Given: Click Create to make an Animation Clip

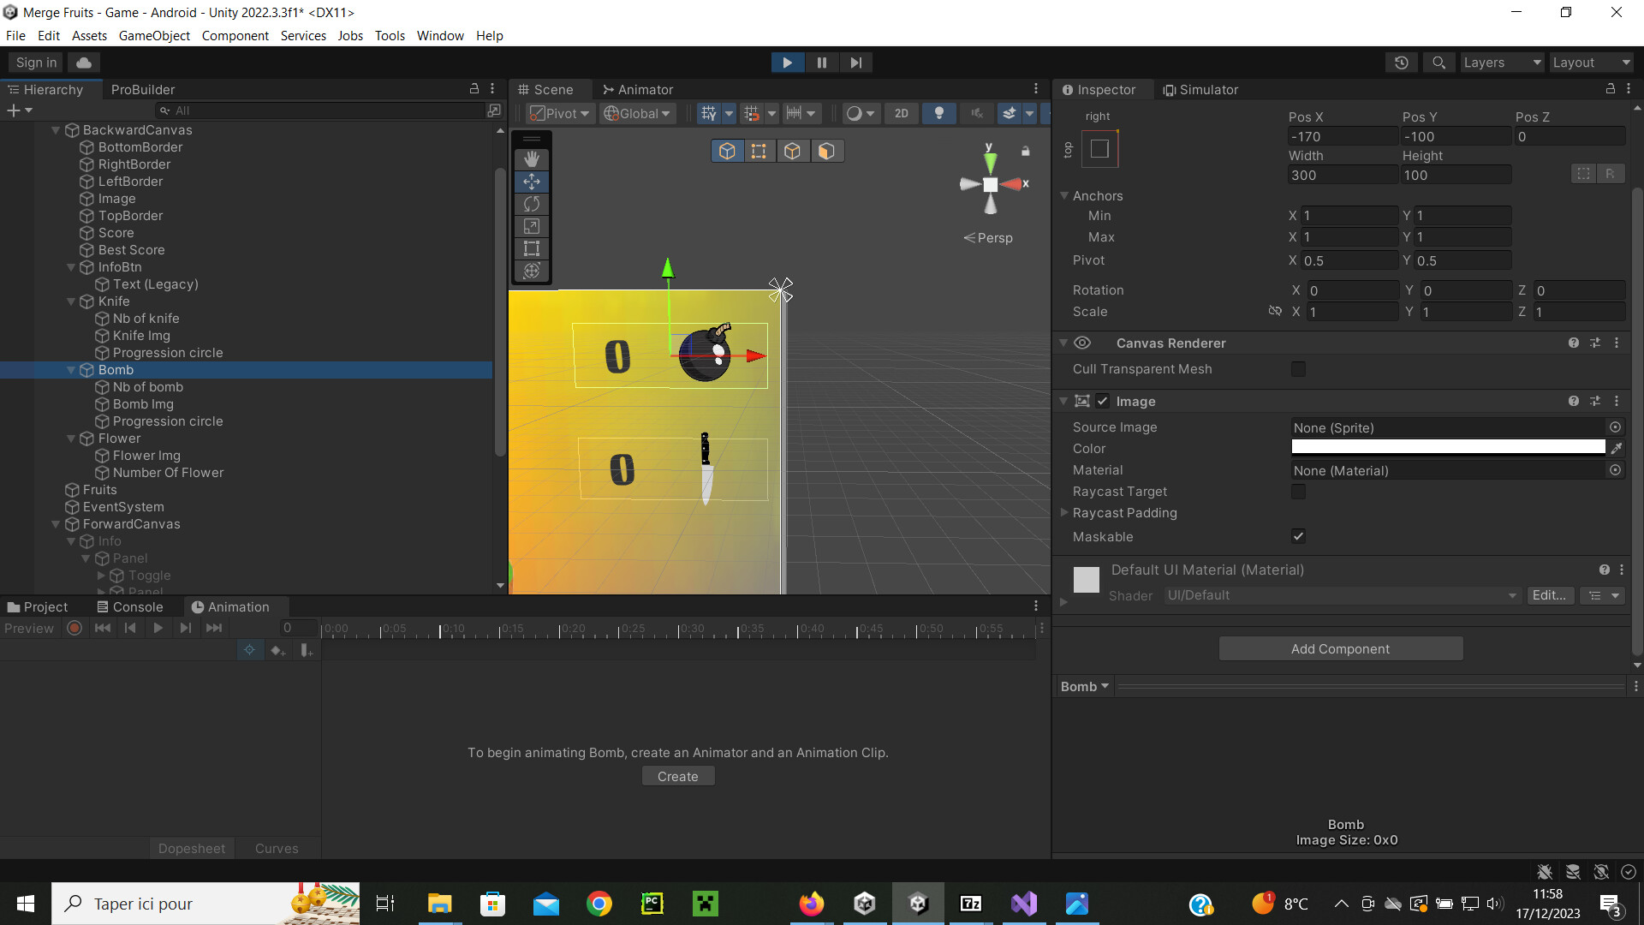Looking at the screenshot, I should pos(677,776).
